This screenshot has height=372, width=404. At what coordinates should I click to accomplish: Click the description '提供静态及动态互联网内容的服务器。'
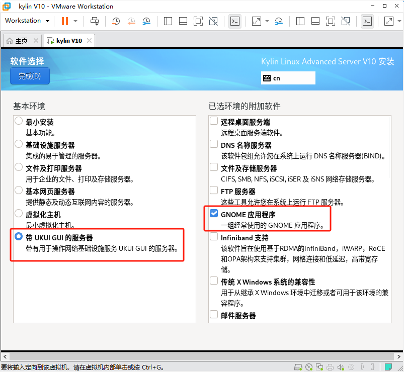pyautogui.click(x=79, y=203)
